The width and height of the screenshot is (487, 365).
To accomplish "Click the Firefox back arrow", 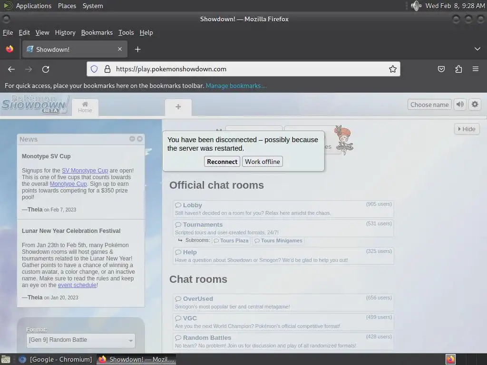I will (11, 69).
